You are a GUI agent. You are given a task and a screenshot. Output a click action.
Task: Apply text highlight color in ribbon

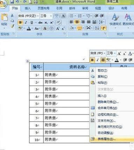click(20, 28)
